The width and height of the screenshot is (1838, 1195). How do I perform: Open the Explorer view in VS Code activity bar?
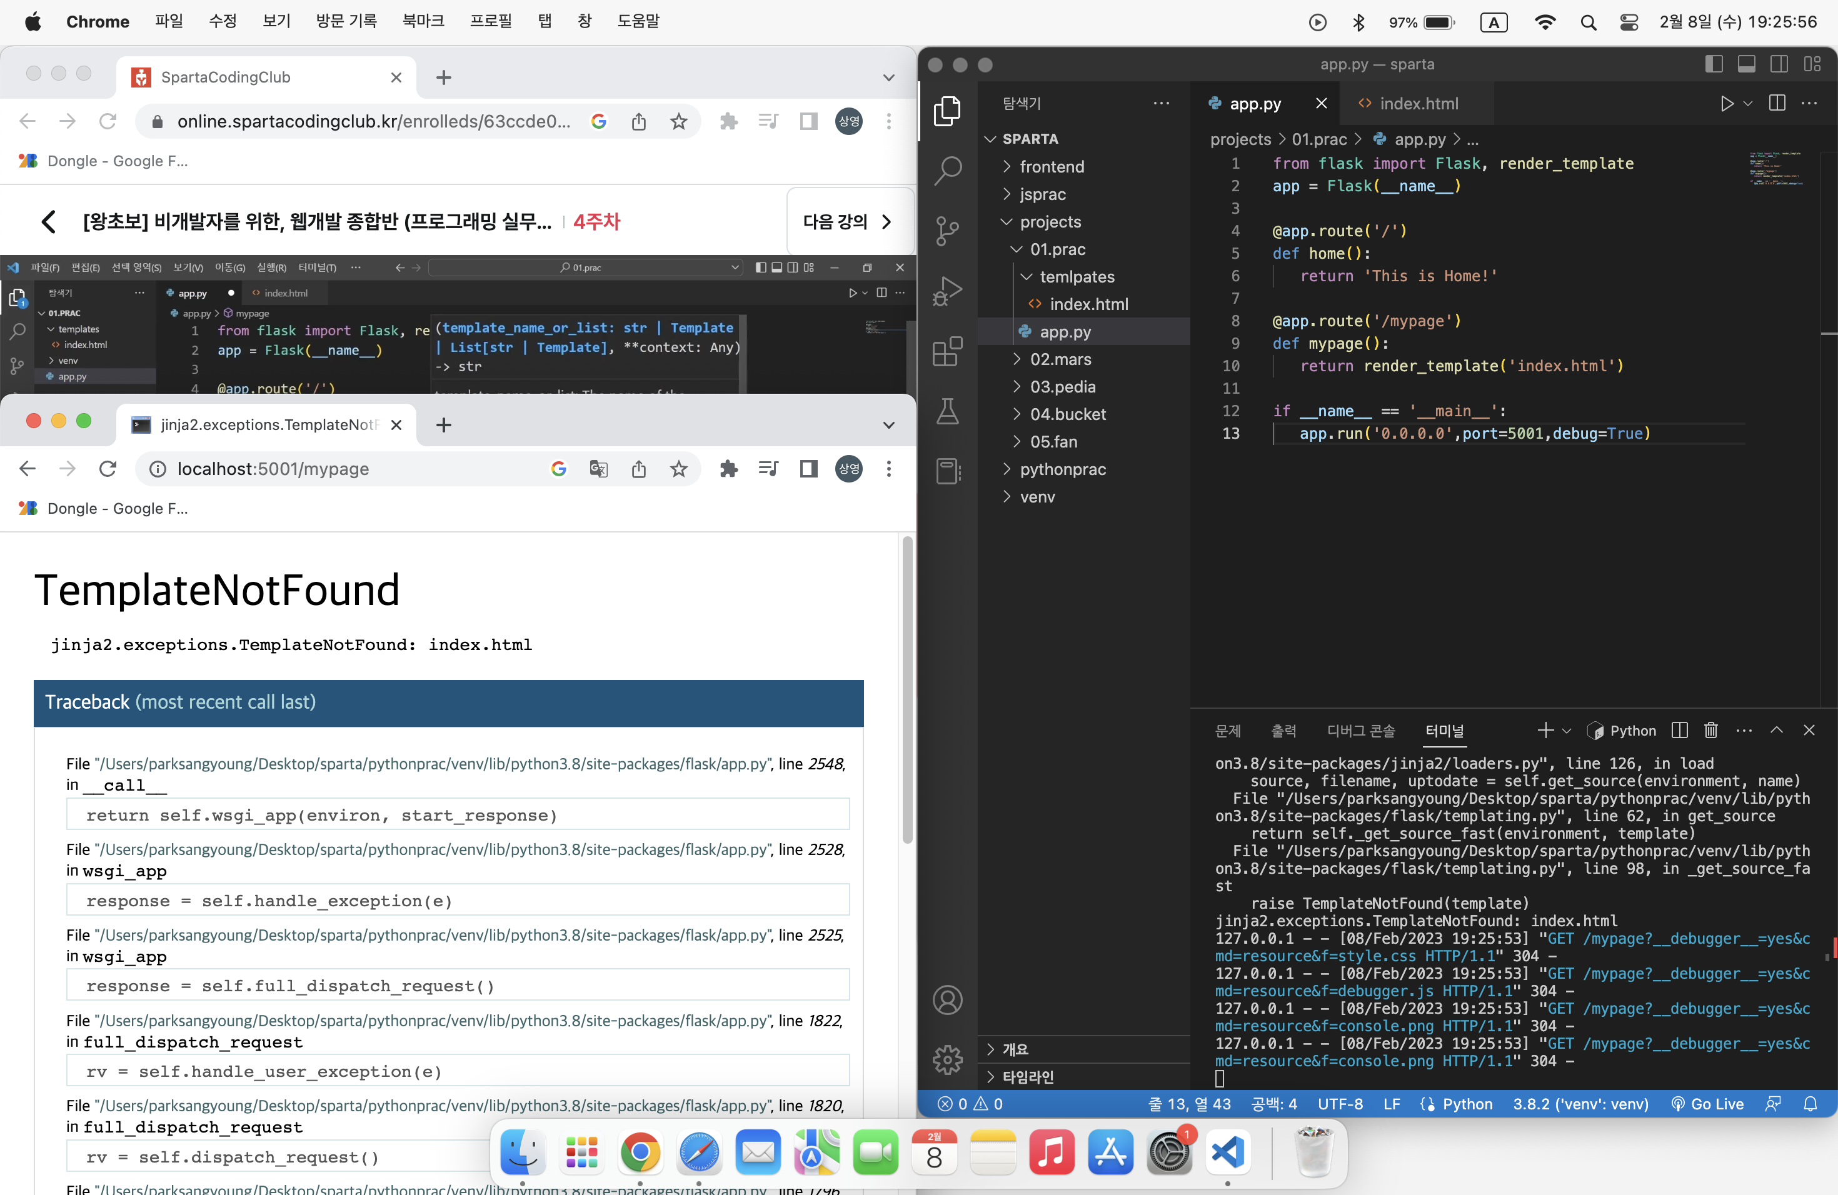[947, 111]
